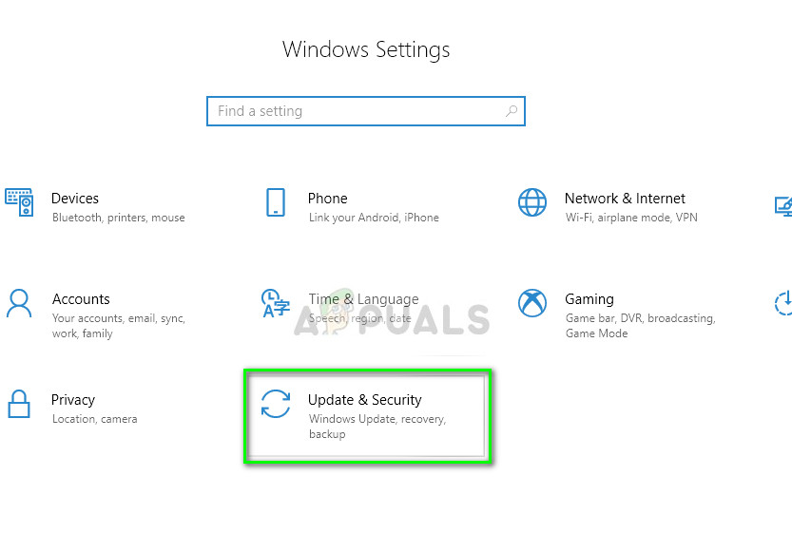Click the 'Wi-Fi, airplane mode, VPN' description

point(631,218)
